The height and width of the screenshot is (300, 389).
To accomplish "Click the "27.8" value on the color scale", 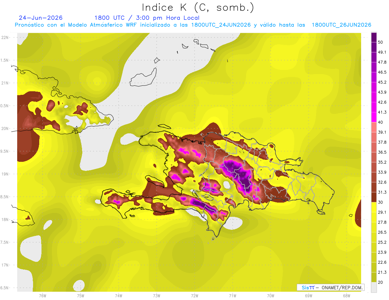I will point(382,222).
